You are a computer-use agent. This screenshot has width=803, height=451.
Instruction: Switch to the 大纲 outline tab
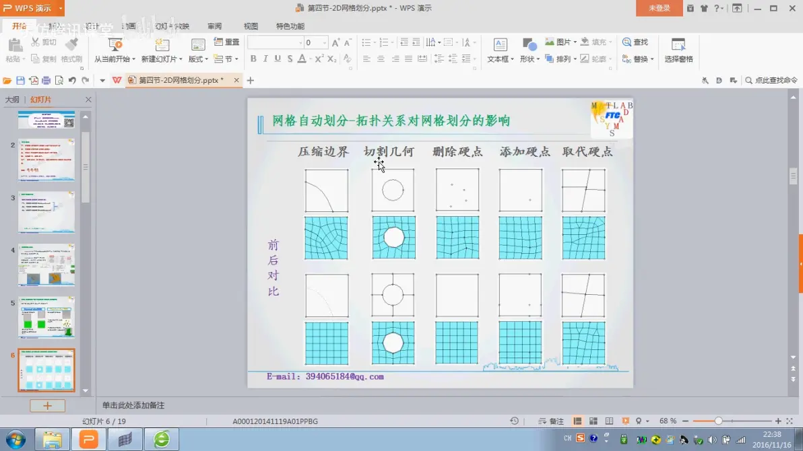tap(12, 100)
